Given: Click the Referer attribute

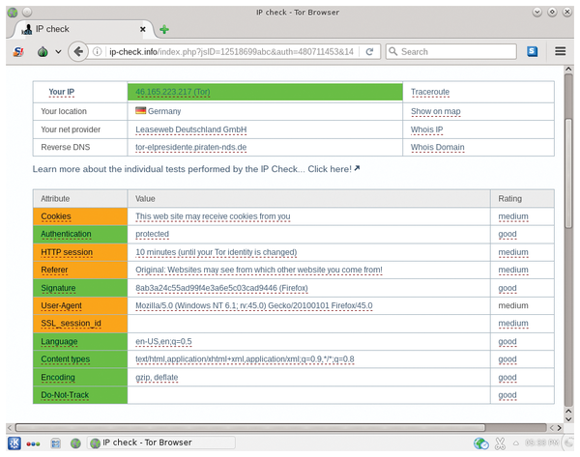Looking at the screenshot, I should (x=54, y=270).
